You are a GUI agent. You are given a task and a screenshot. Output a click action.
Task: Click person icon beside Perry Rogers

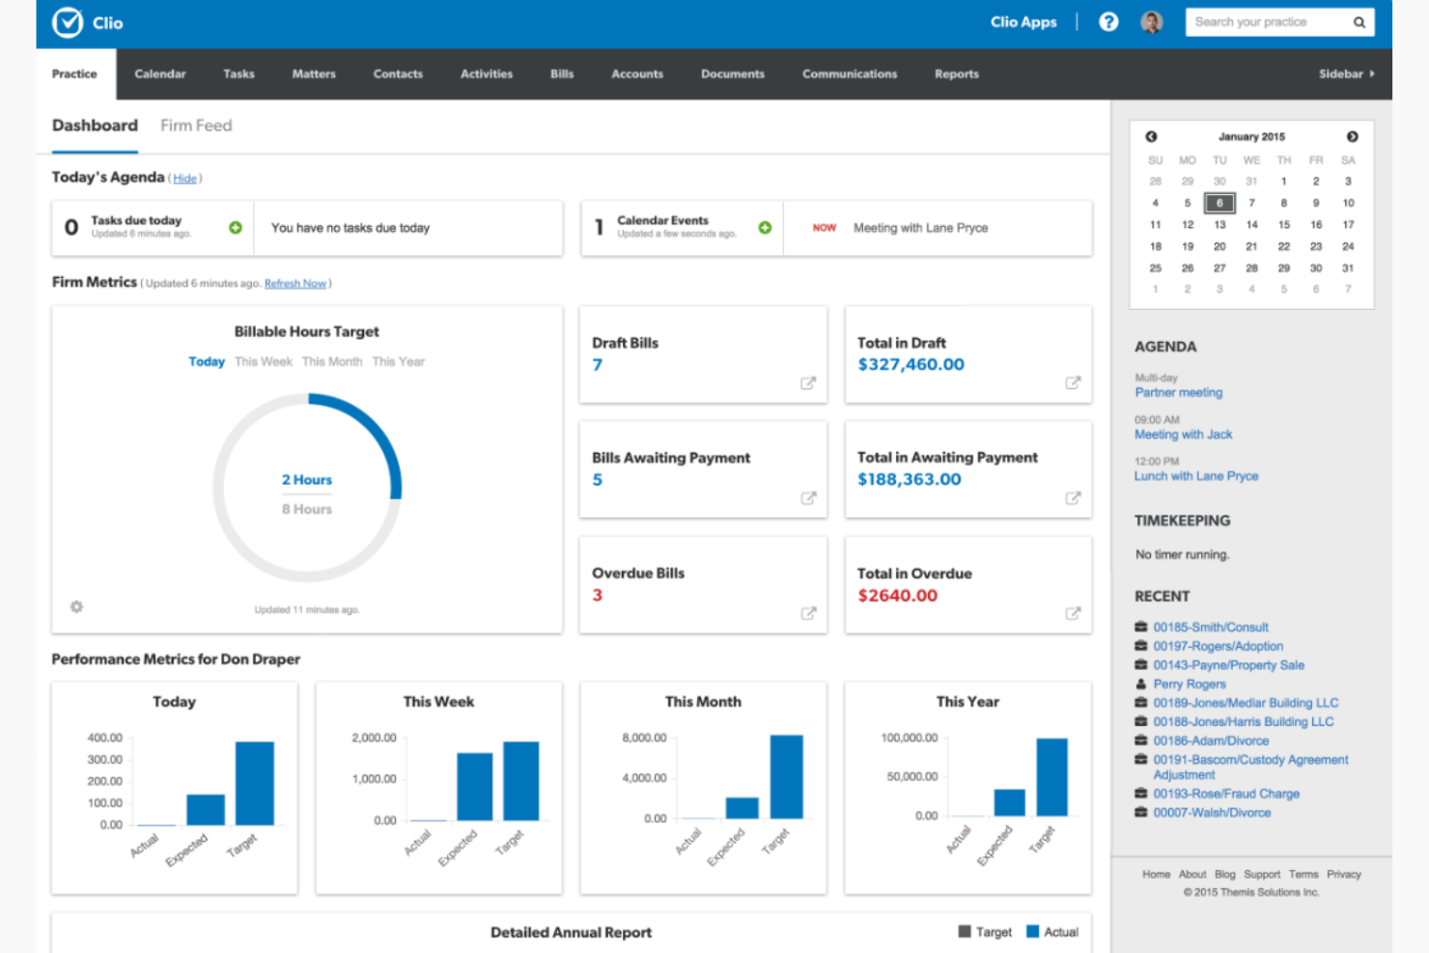1140,684
